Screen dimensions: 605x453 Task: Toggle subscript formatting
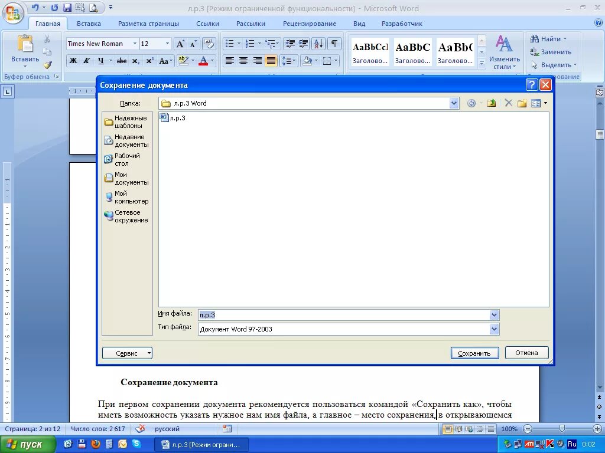pos(135,61)
